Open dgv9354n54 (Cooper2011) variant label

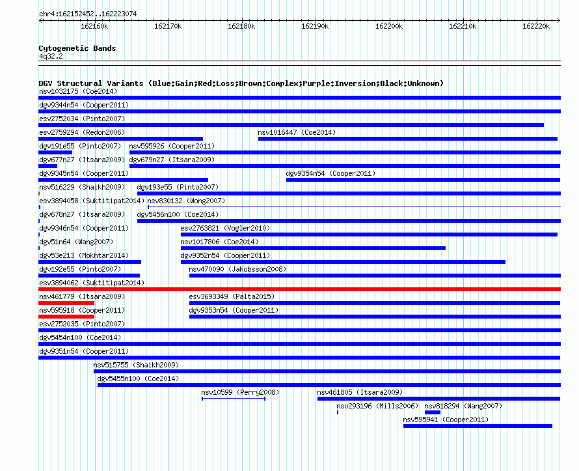click(x=330, y=173)
